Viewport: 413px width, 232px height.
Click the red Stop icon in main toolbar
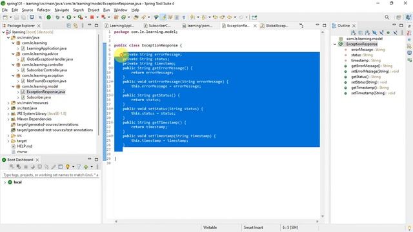click(92, 17)
